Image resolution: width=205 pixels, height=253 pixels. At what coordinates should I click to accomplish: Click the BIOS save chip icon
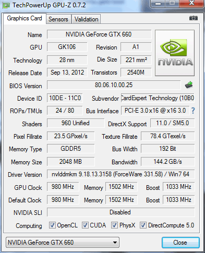pos(189,85)
